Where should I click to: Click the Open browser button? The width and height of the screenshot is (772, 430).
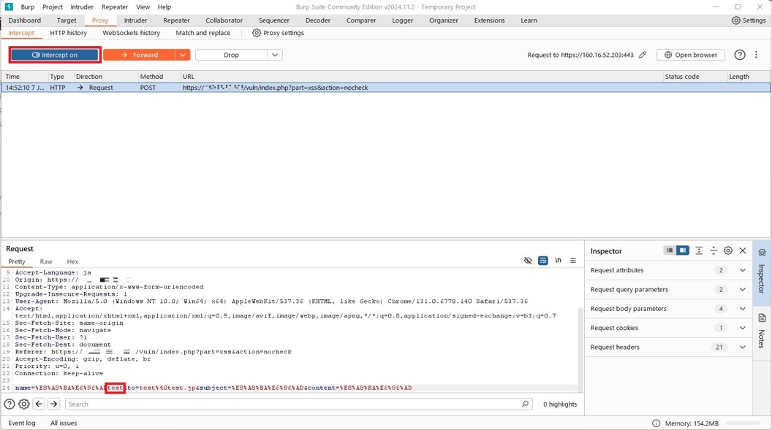coord(690,55)
